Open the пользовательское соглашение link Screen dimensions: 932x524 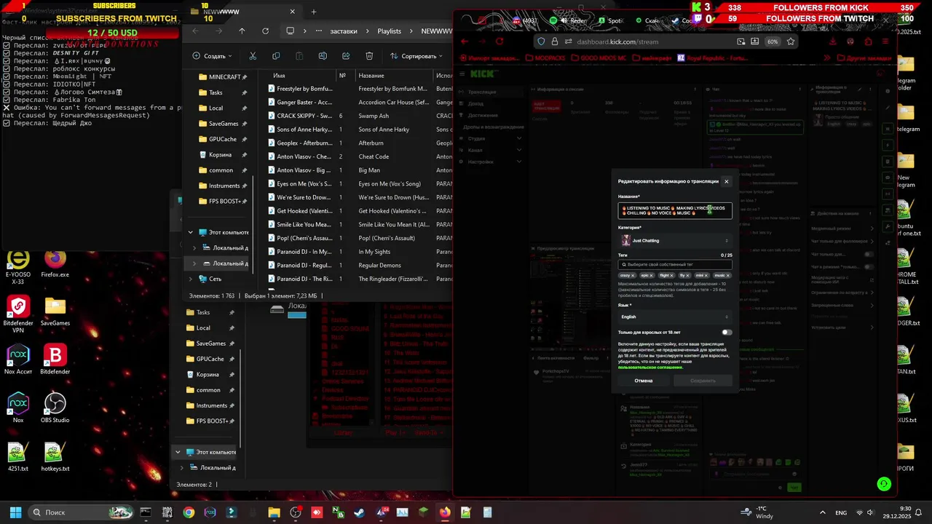pyautogui.click(x=650, y=367)
